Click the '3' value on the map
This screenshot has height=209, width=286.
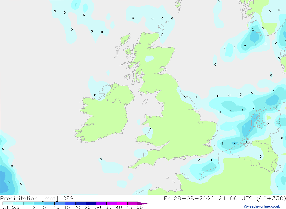(9, 182)
